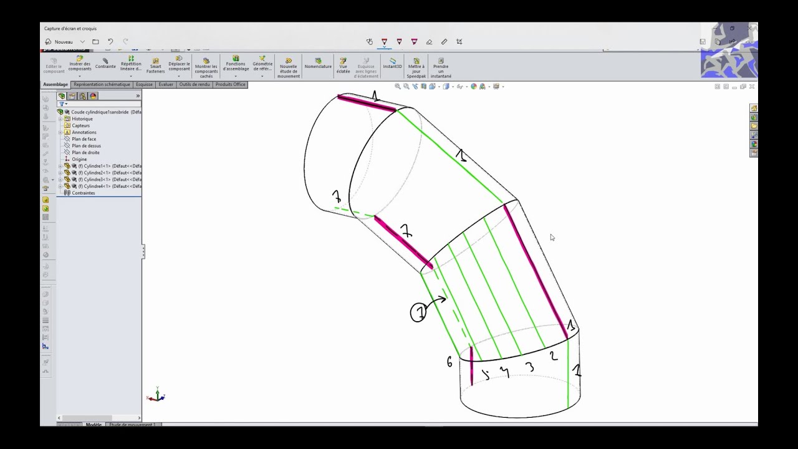Switch to the Evaluer tab

click(166, 84)
